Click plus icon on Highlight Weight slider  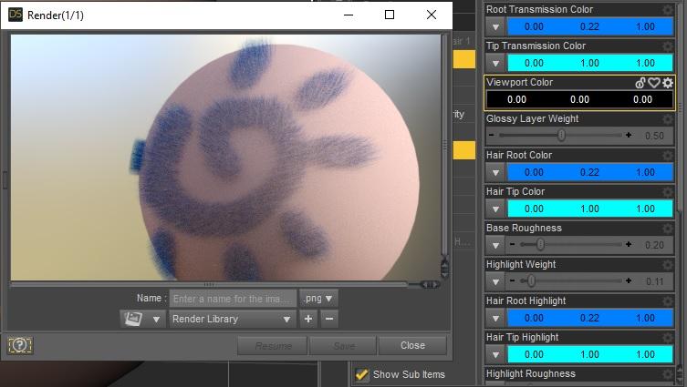pyautogui.click(x=629, y=280)
